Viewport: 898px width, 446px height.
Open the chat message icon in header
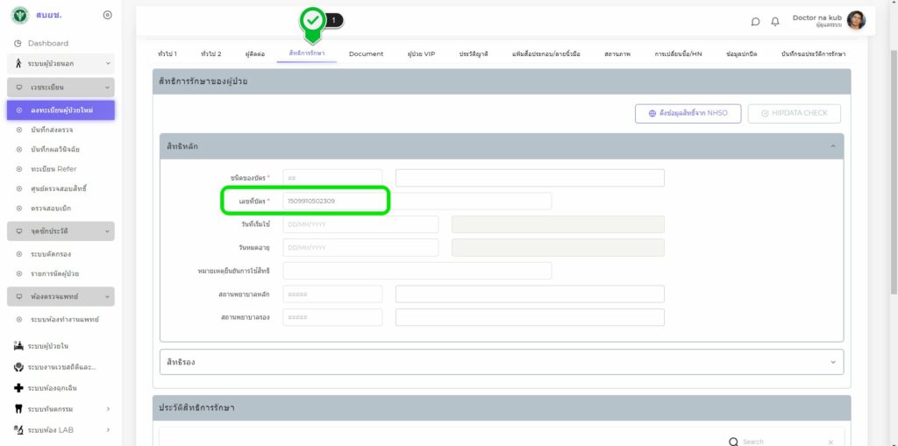(755, 21)
